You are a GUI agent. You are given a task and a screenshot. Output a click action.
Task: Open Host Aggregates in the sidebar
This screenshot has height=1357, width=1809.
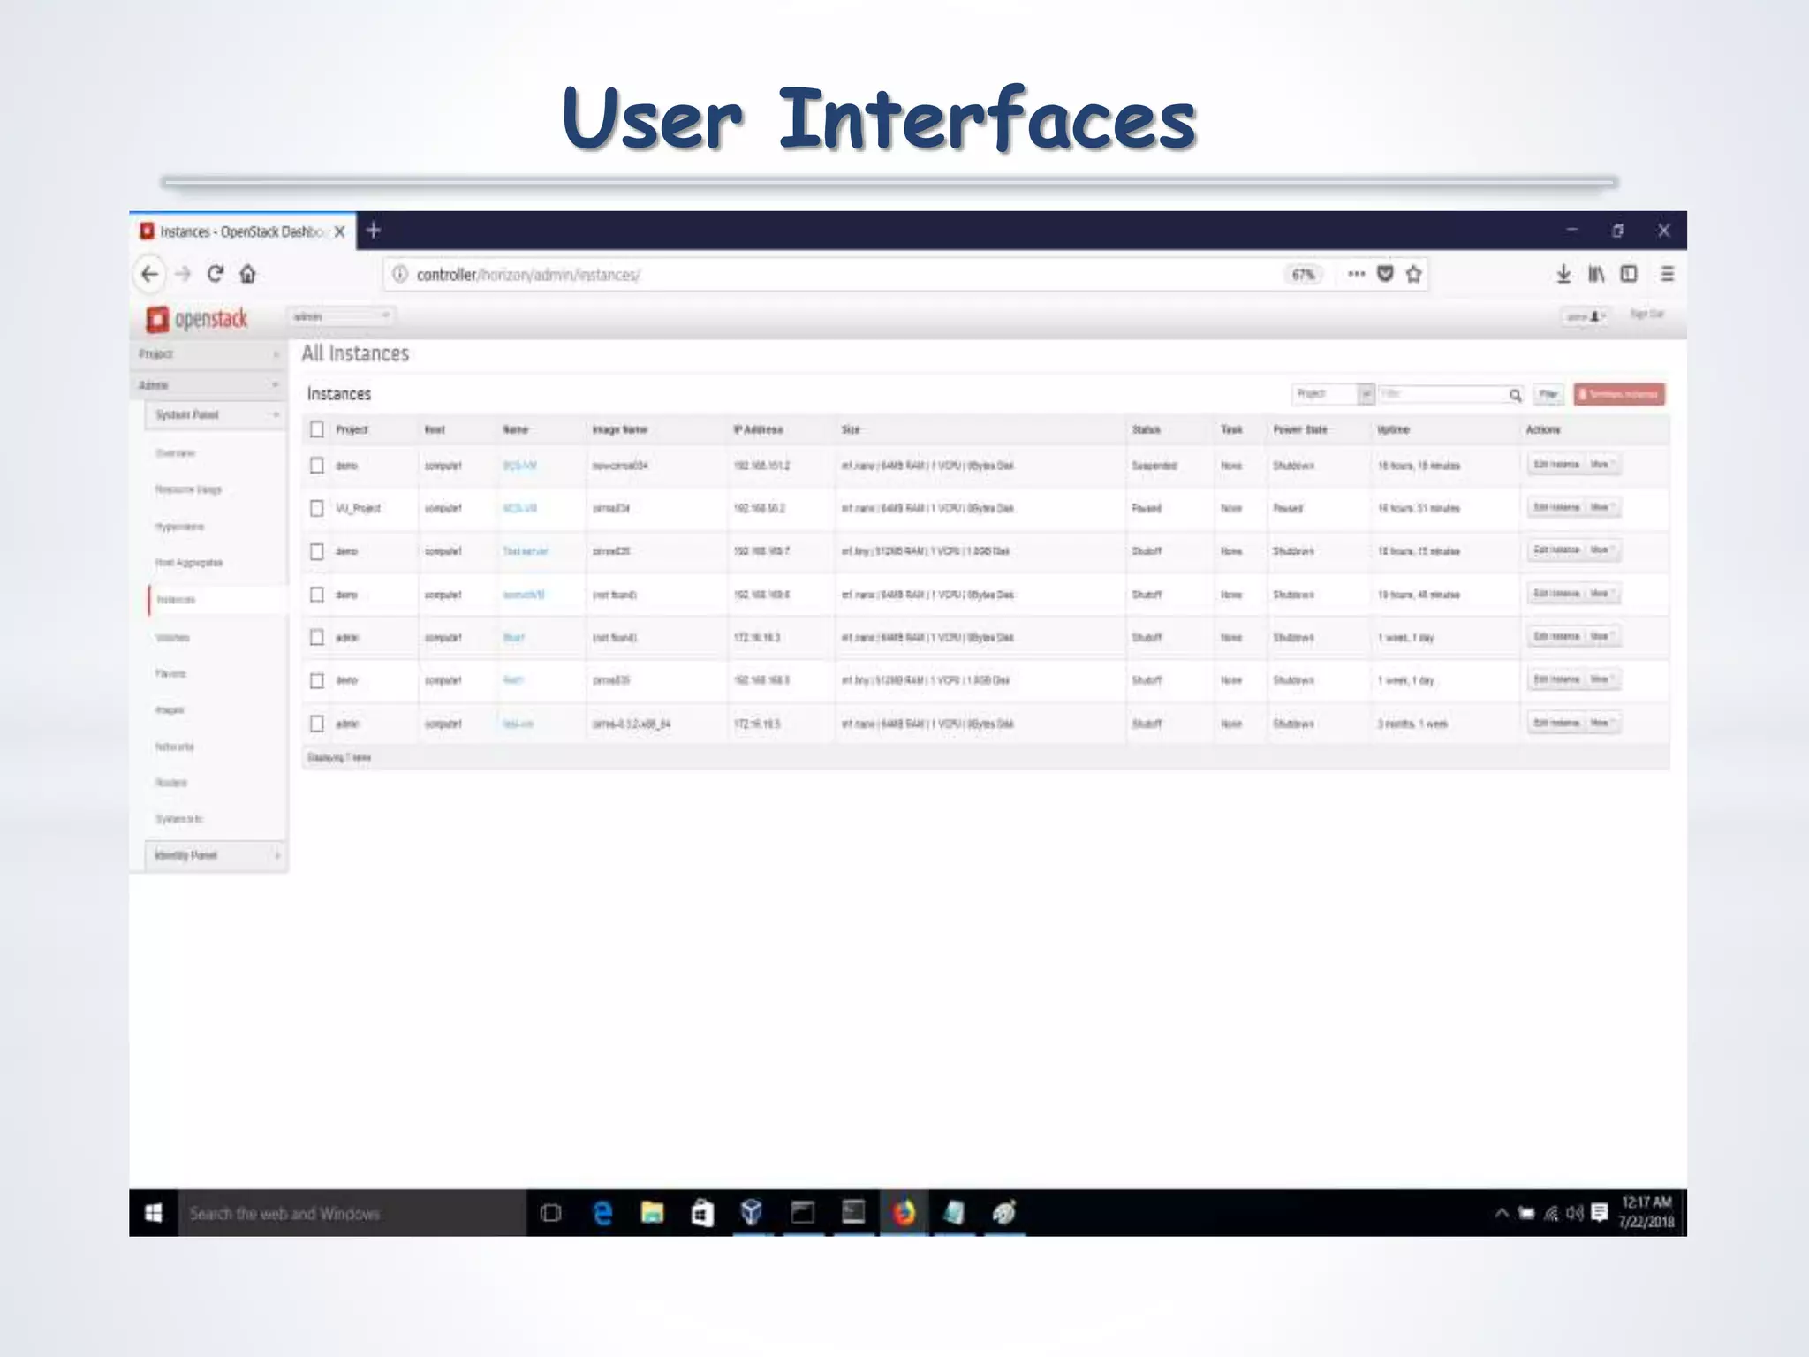[188, 563]
